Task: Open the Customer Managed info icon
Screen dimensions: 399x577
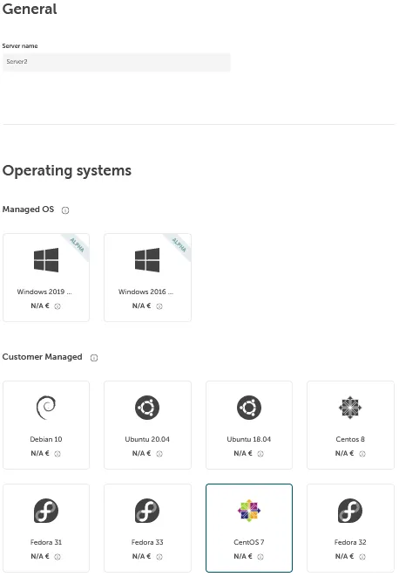Action: 94,358
